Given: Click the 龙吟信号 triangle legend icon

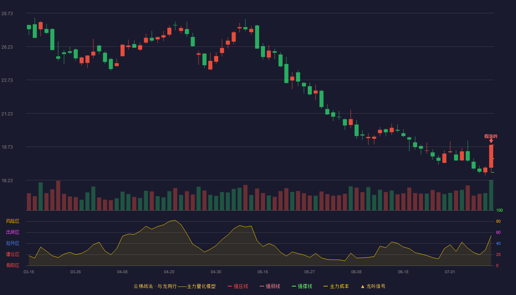Looking at the screenshot, I should pos(362,286).
